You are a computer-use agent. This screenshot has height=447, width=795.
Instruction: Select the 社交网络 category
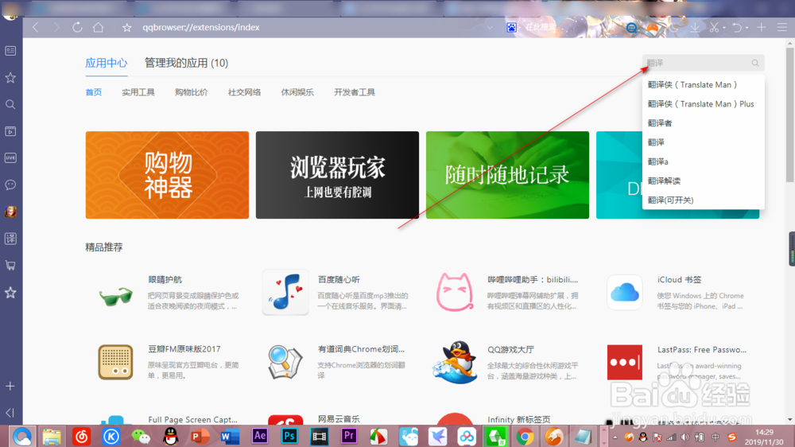[244, 92]
